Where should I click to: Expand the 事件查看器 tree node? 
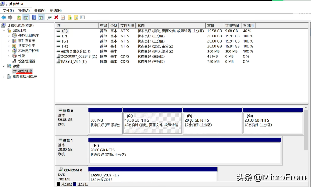pos(9,41)
